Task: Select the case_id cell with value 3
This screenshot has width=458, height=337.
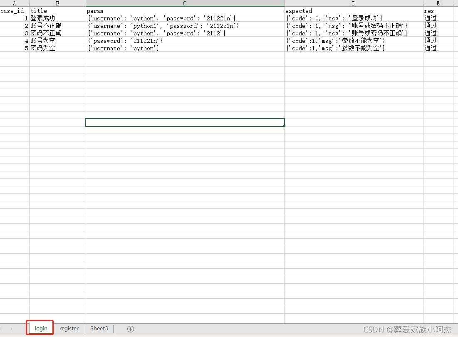Action: [x=14, y=33]
